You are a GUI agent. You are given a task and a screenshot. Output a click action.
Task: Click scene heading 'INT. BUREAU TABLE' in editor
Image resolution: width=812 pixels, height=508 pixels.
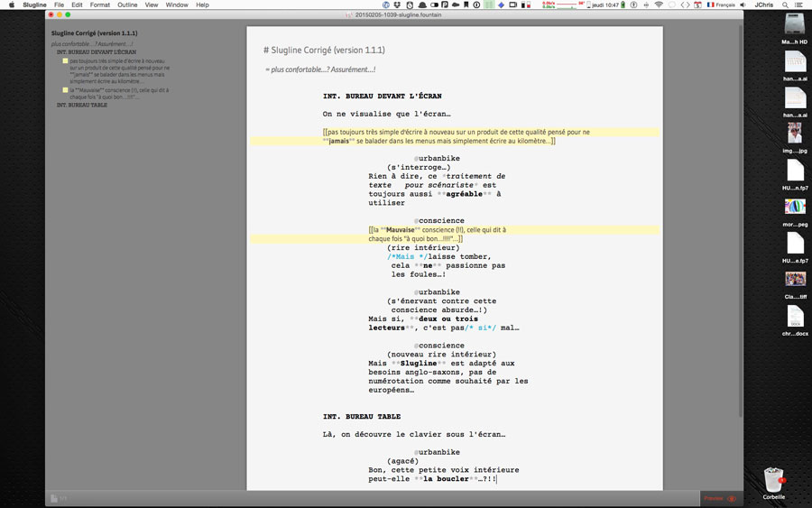pos(362,417)
